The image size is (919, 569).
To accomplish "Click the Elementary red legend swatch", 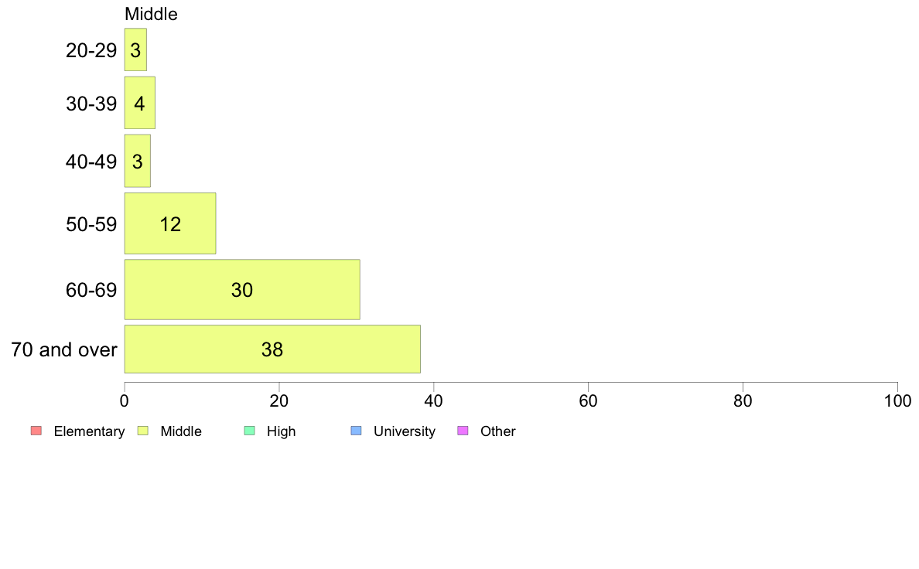I will pos(36,431).
